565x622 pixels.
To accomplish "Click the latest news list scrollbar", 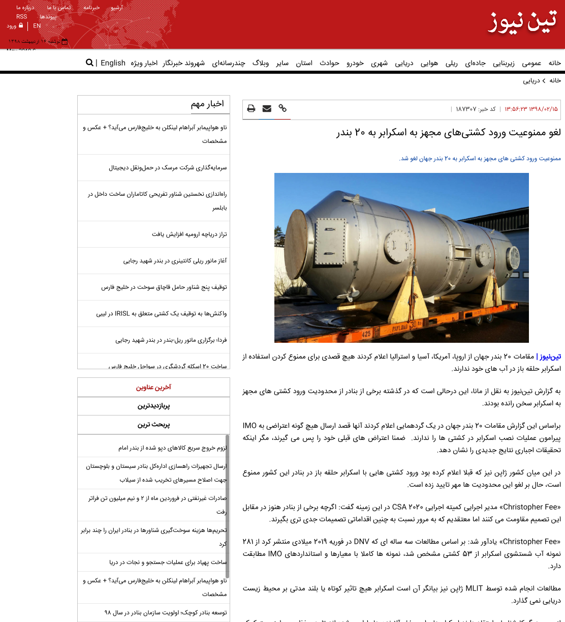I will click(x=227, y=506).
